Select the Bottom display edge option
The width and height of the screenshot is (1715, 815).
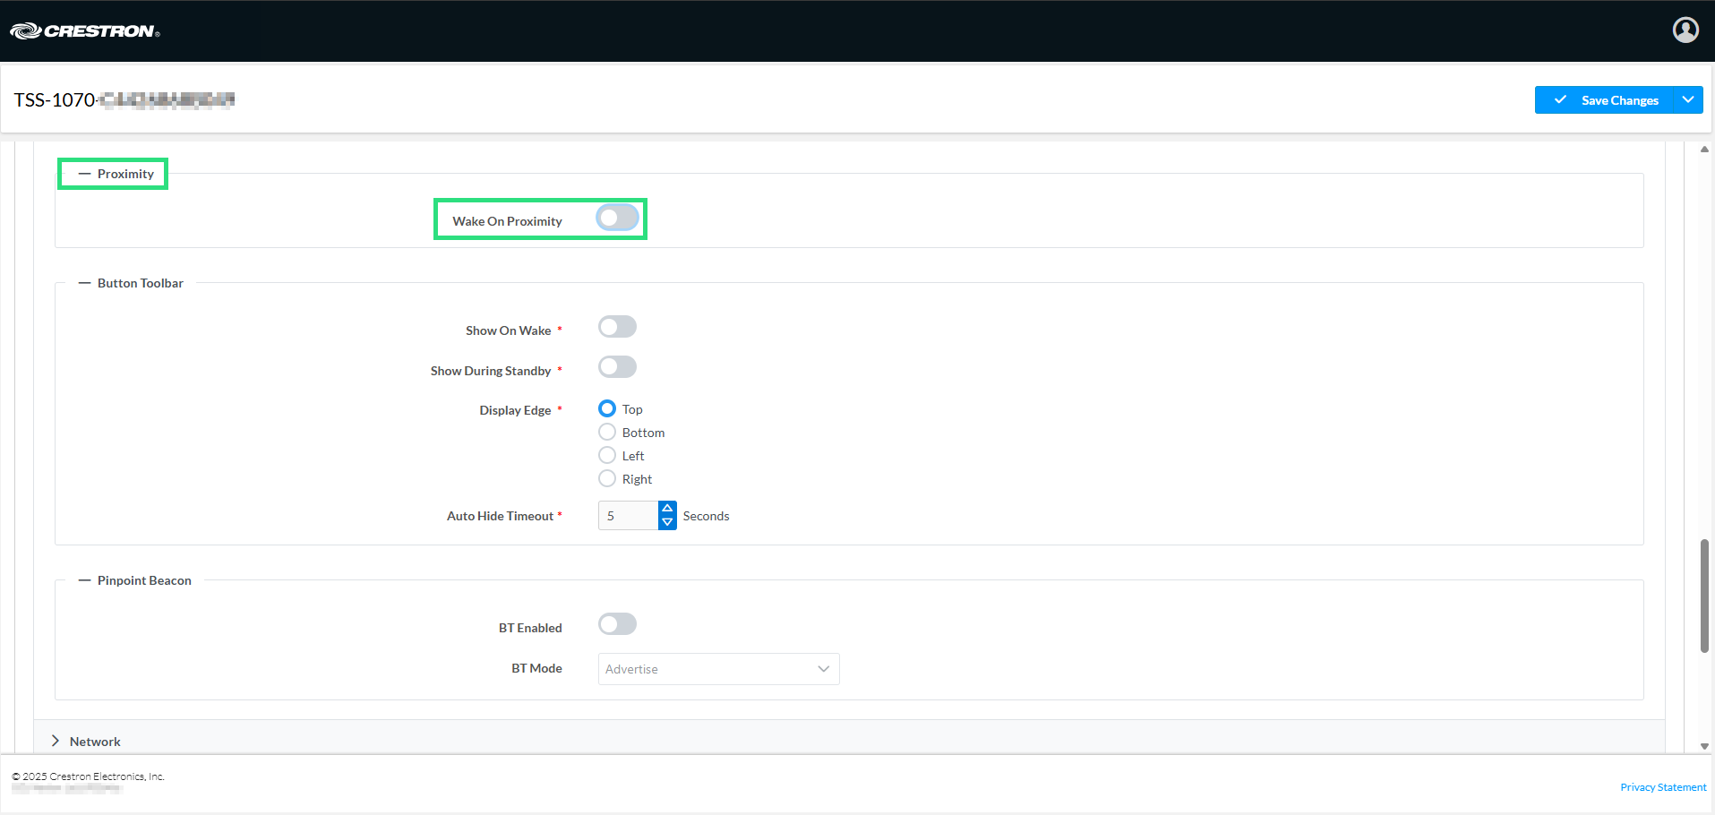[x=607, y=433]
